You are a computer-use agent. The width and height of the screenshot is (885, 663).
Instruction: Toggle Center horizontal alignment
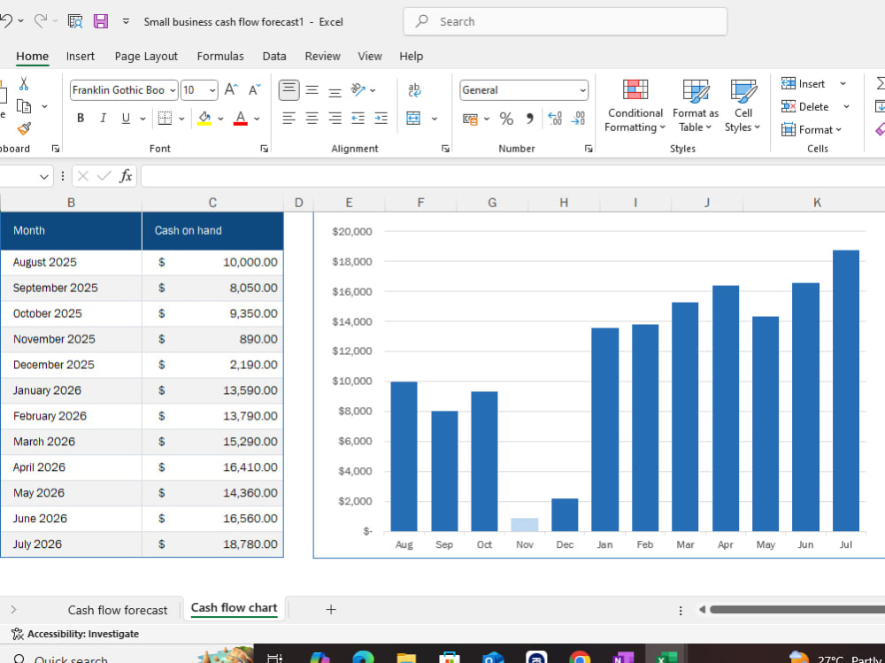click(x=312, y=118)
